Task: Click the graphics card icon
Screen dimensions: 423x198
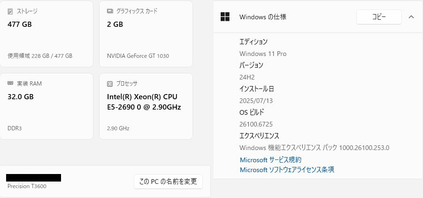Action: [x=110, y=11]
